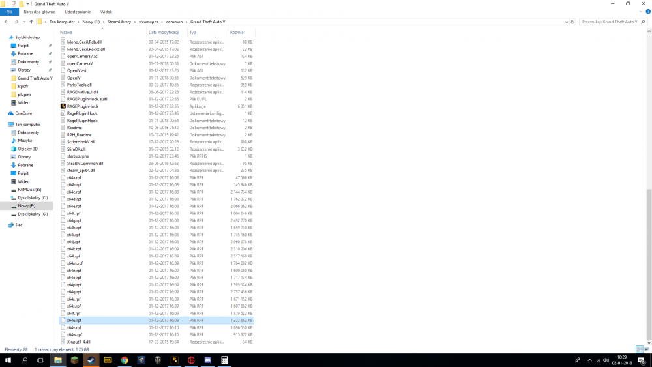Open RAMDisk (B:) drive
652x367 pixels.
point(29,190)
